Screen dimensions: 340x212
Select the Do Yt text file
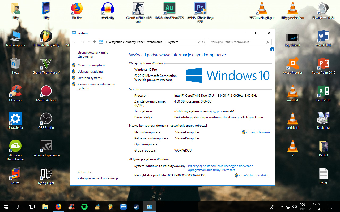[323, 176]
